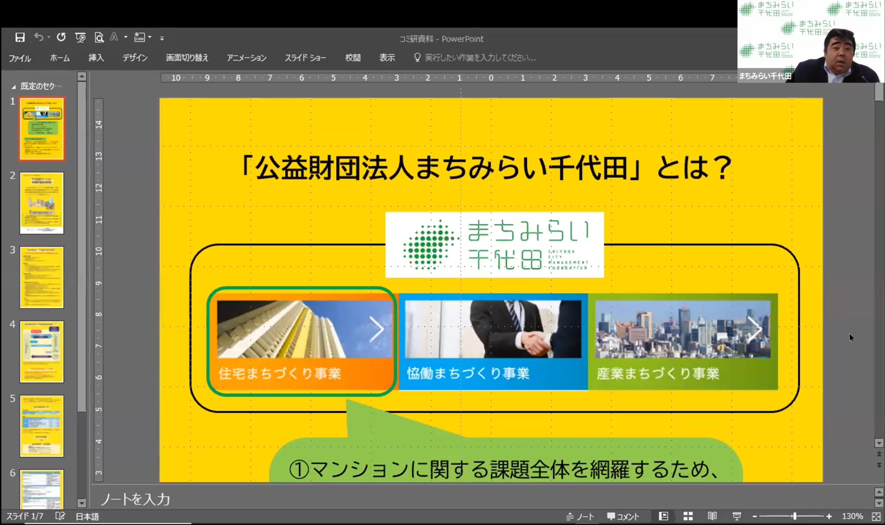The image size is (885, 525).
Task: Click the Next Slide double-arrow button
Action: click(x=879, y=465)
